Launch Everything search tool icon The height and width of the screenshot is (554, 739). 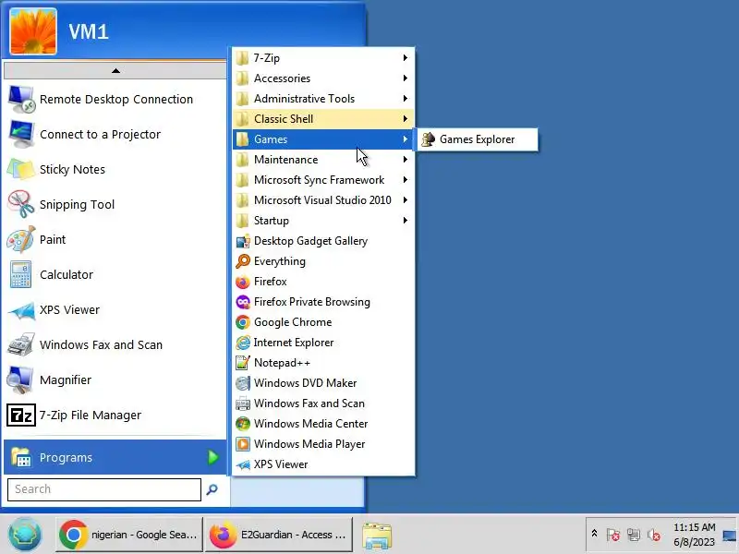point(243,261)
